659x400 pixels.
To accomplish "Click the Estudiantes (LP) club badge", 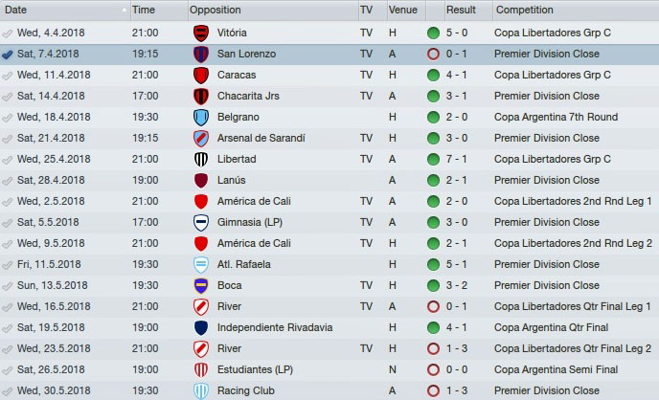I will [x=201, y=369].
